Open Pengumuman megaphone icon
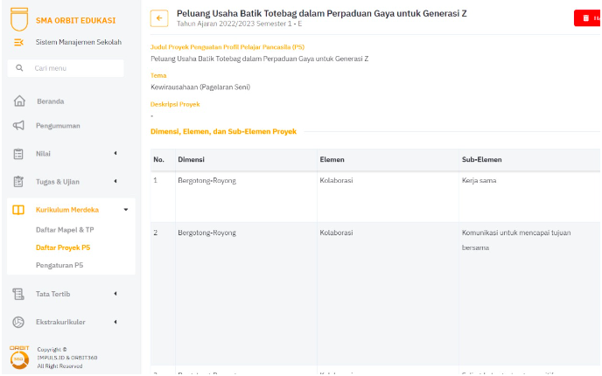Image resolution: width=602 pixels, height=376 pixels. [x=18, y=126]
